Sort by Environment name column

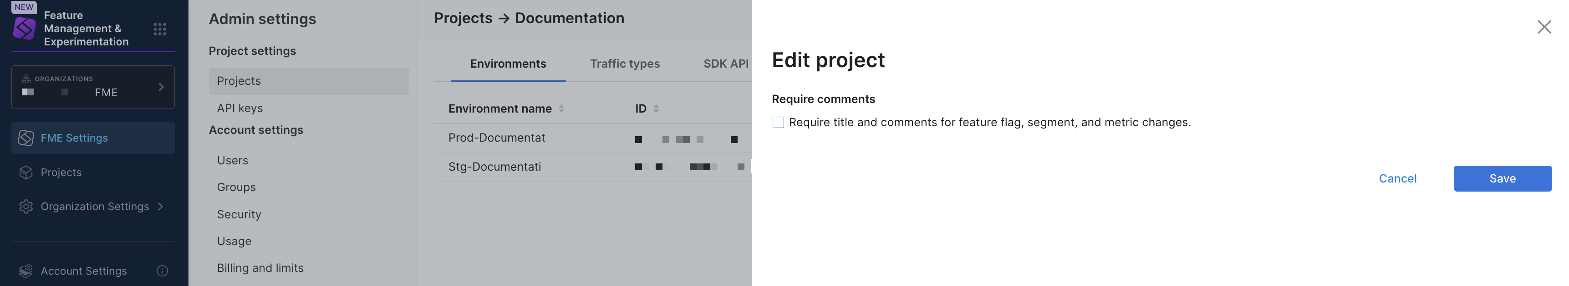tap(561, 108)
